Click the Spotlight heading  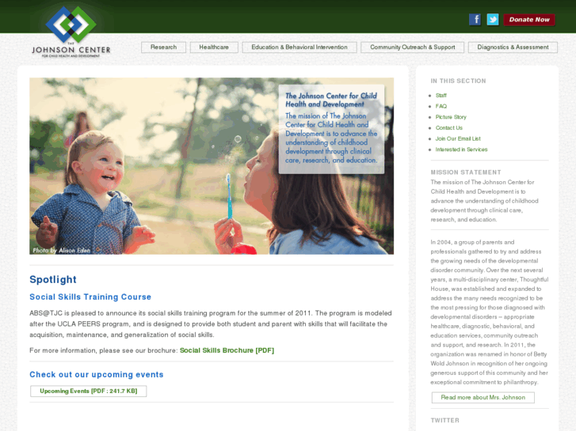coord(53,279)
